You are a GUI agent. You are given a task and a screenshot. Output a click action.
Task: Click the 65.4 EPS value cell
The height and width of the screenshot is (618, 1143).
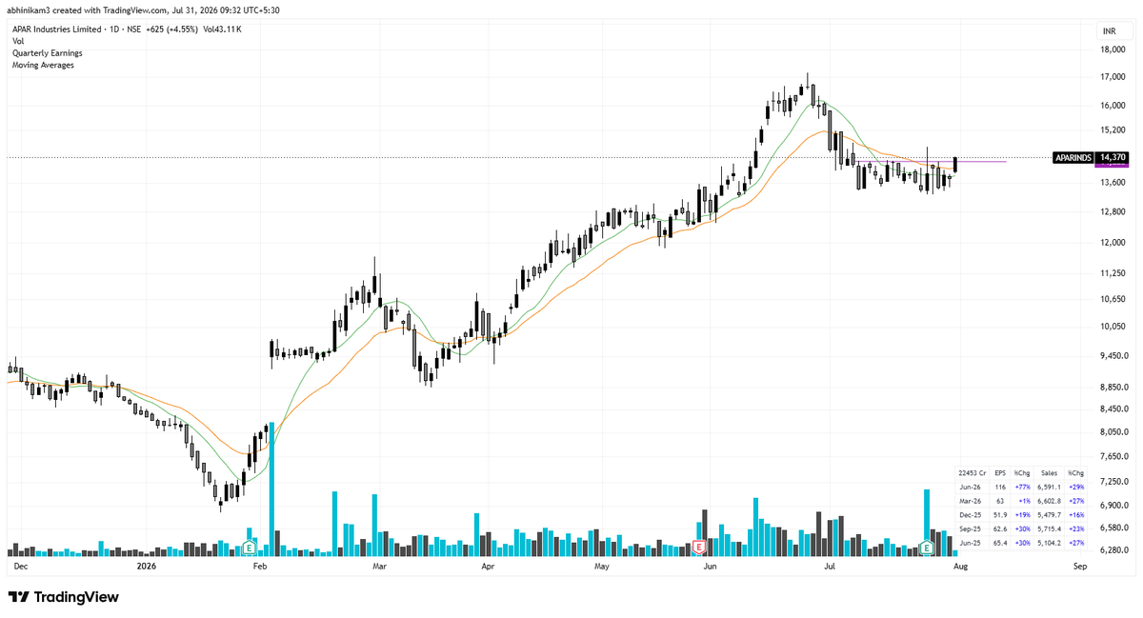tap(1000, 542)
